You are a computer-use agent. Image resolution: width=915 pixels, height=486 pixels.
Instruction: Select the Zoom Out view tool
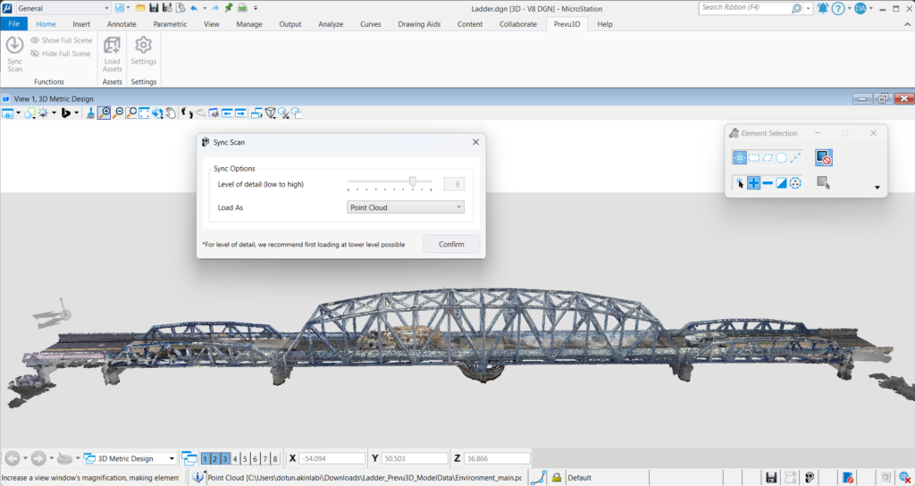tap(118, 113)
